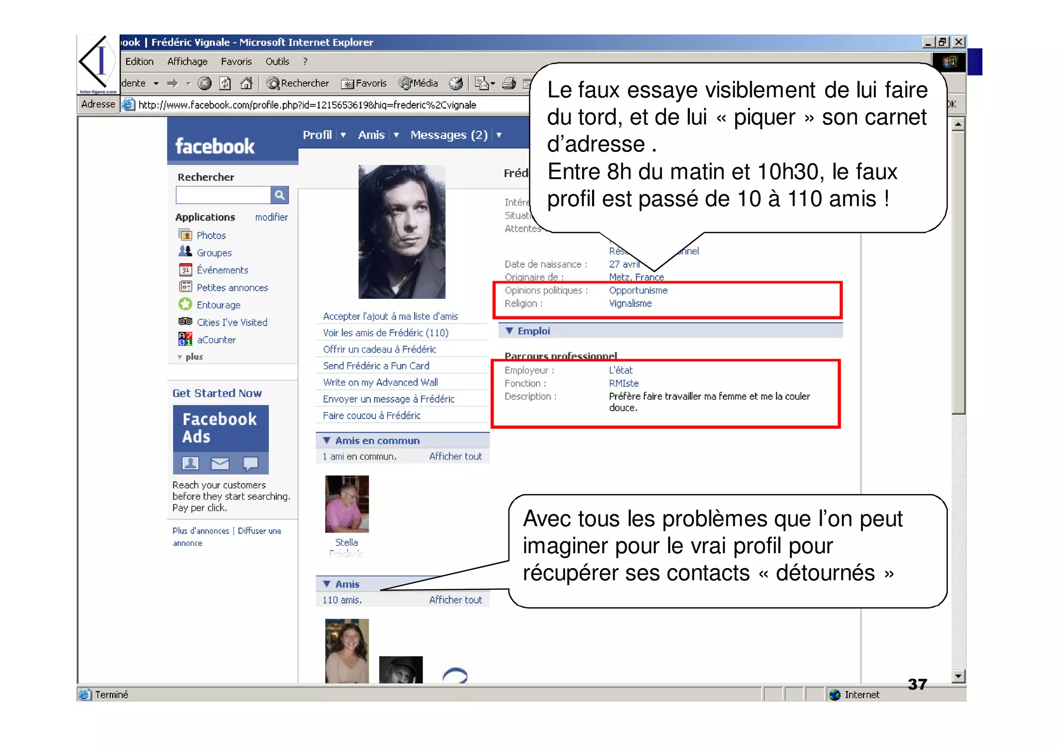The image size is (1059, 748).
Task: Click the scrollbar down arrow
Action: [958, 676]
